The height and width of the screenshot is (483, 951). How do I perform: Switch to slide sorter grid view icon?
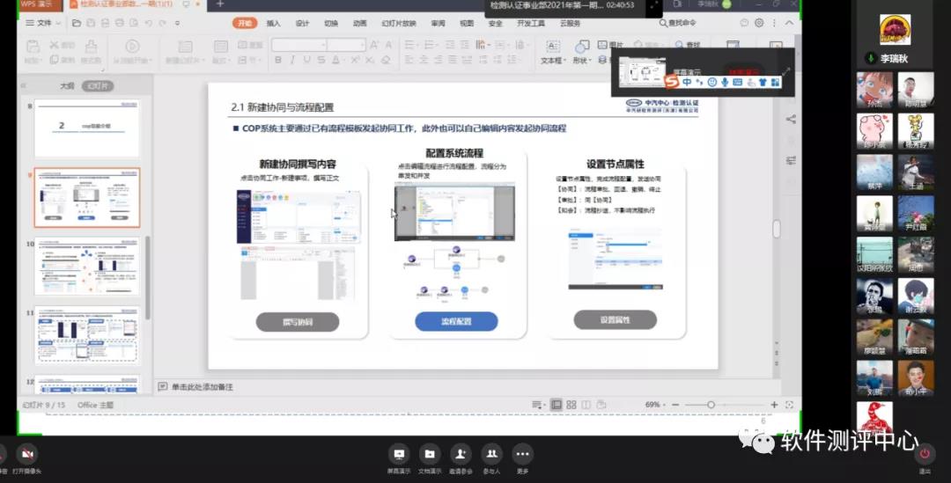[571, 405]
